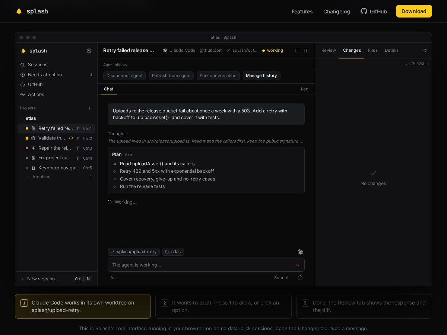Open the Repair the rel... session
447x335 pixels.
point(56,148)
